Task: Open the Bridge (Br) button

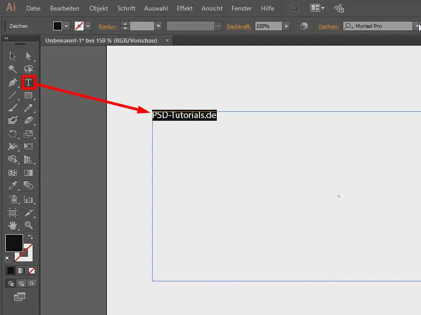Action: click(x=294, y=8)
